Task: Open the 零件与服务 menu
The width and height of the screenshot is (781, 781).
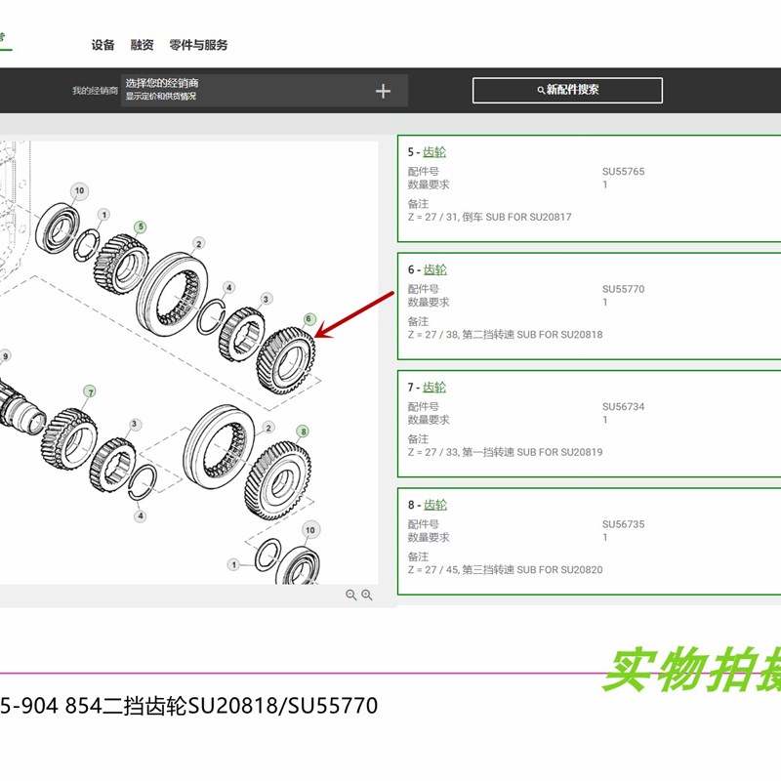Action: tap(198, 45)
